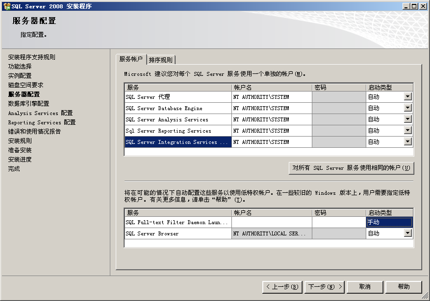
Task: Click Analysis Services 配置 step in sidebar
Action: tap(40, 113)
